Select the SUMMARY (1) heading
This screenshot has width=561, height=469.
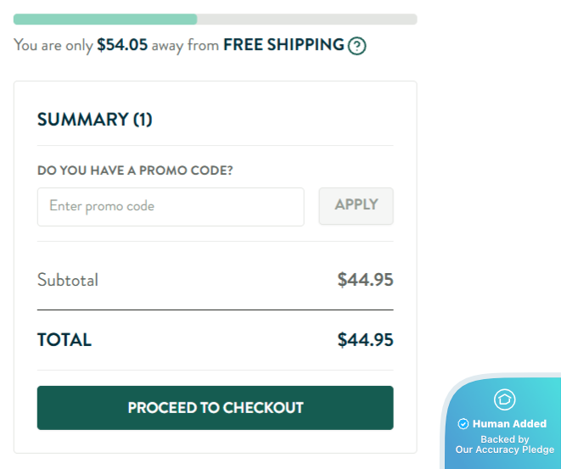[x=94, y=120]
